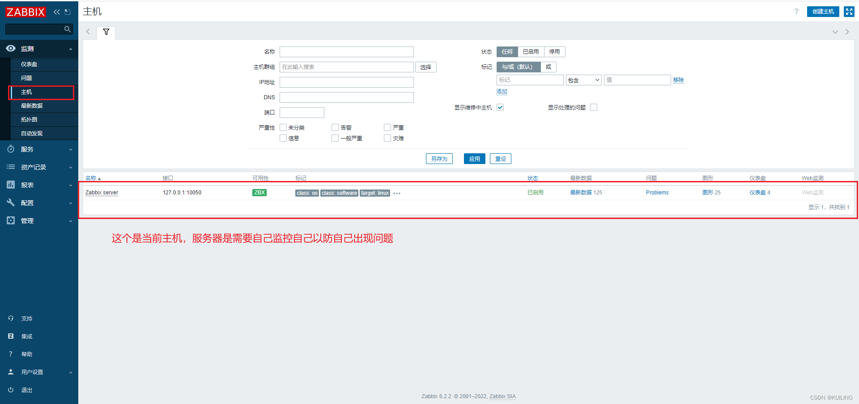
Task: Click into the 名称 filter field
Action: 346,52
